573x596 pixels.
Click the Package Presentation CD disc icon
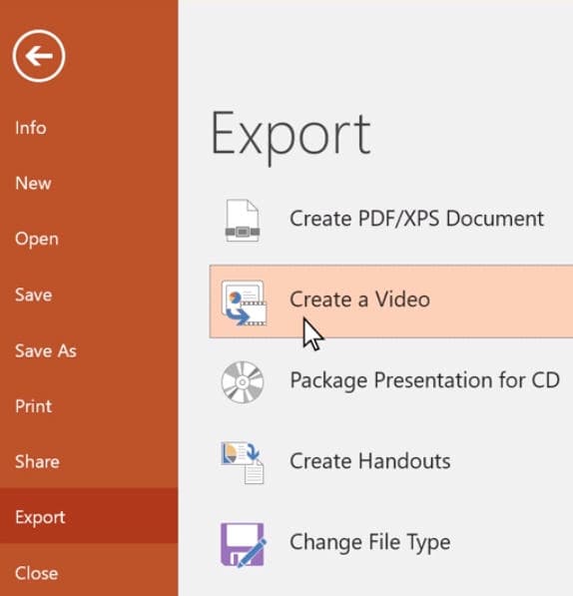tap(243, 382)
